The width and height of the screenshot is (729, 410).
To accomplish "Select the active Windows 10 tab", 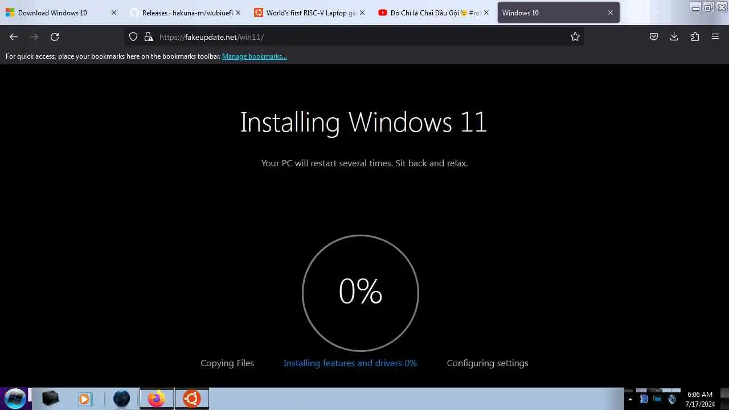I will pos(558,13).
